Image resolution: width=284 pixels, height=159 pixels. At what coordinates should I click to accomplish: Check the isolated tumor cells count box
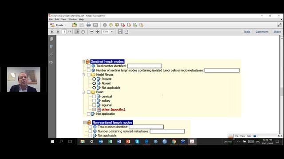(89, 70)
